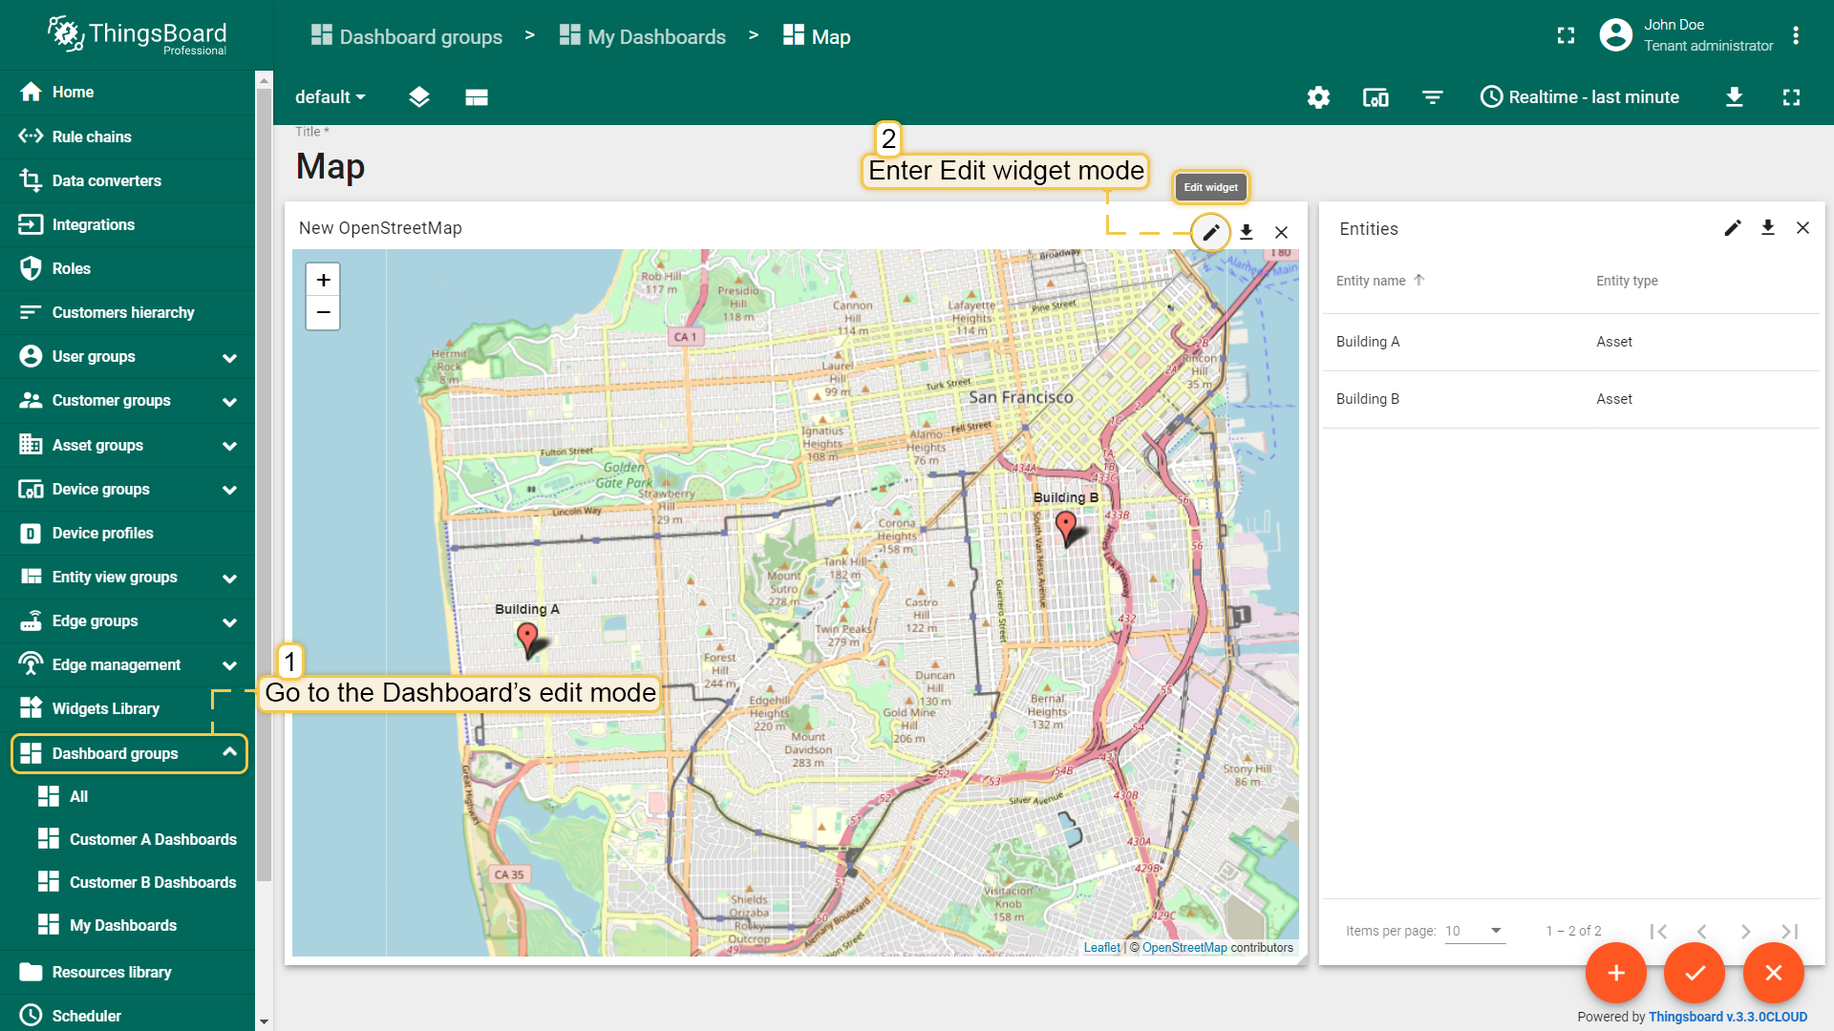Export dashboard using toolbar download icon
The height and width of the screenshot is (1031, 1834).
pos(1735,97)
